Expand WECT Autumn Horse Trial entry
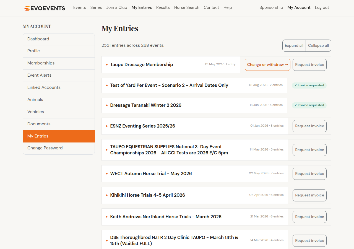The image size is (354, 249). pyautogui.click(x=195, y=174)
